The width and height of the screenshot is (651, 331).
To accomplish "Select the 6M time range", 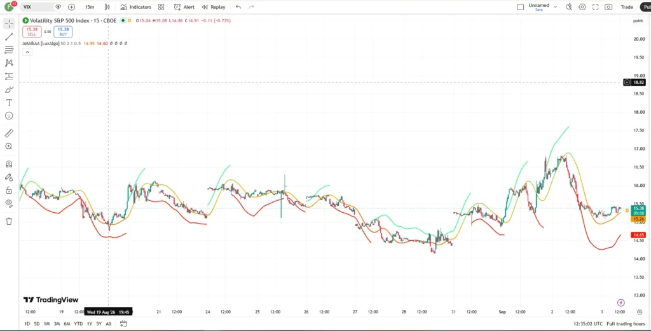I will [67, 323].
